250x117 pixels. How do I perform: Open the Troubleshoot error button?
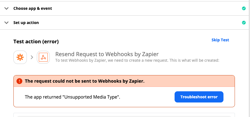click(x=199, y=97)
